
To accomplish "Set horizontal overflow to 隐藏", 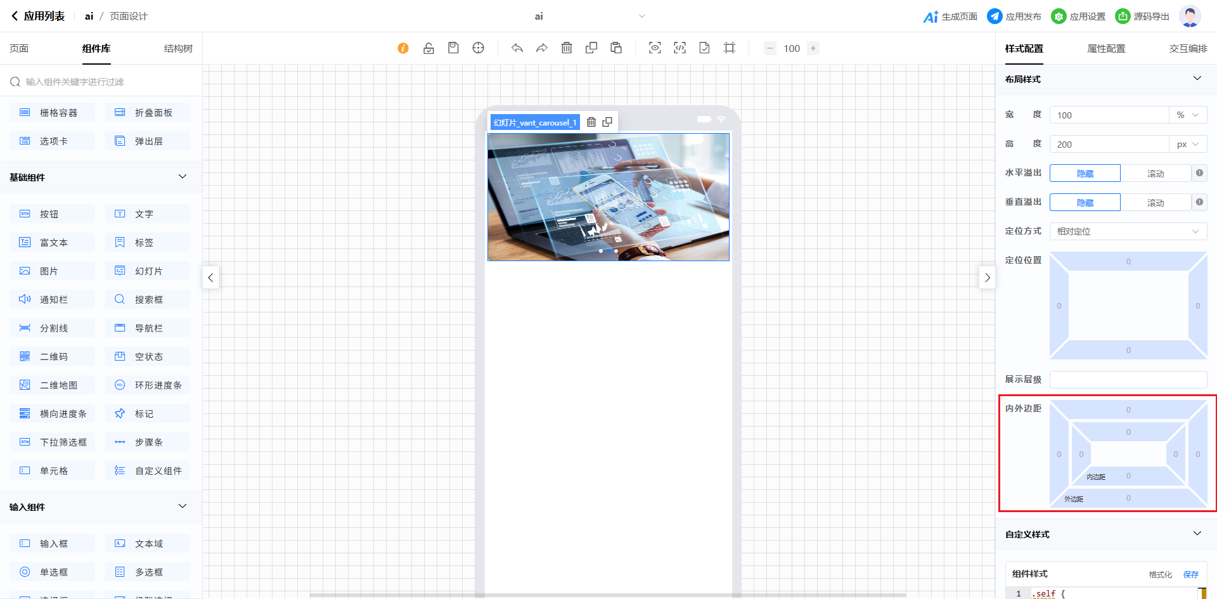I will (1085, 174).
